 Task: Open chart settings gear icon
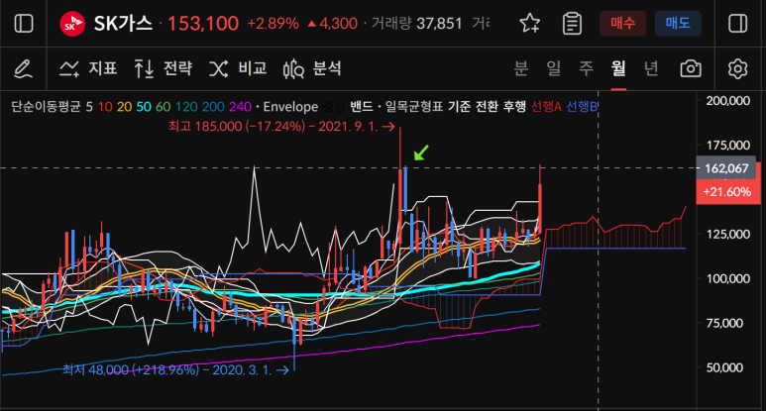737,68
